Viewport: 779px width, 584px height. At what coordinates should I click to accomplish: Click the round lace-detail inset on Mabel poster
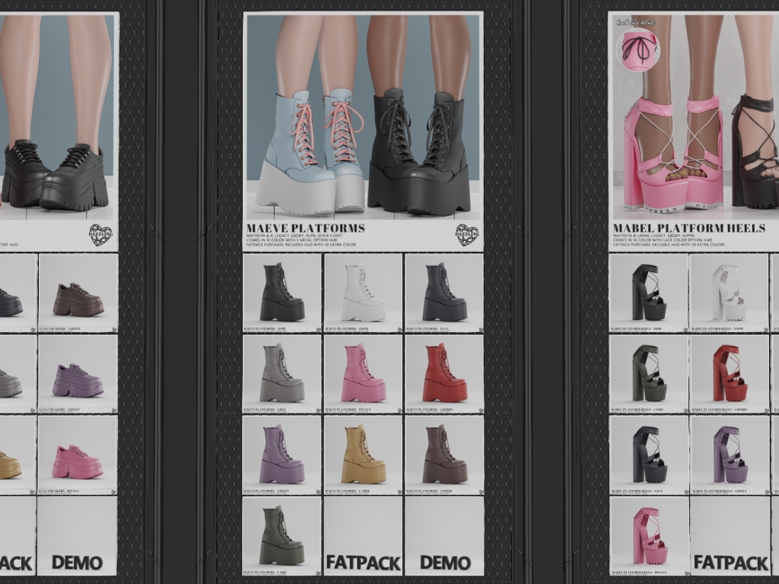click(x=637, y=49)
